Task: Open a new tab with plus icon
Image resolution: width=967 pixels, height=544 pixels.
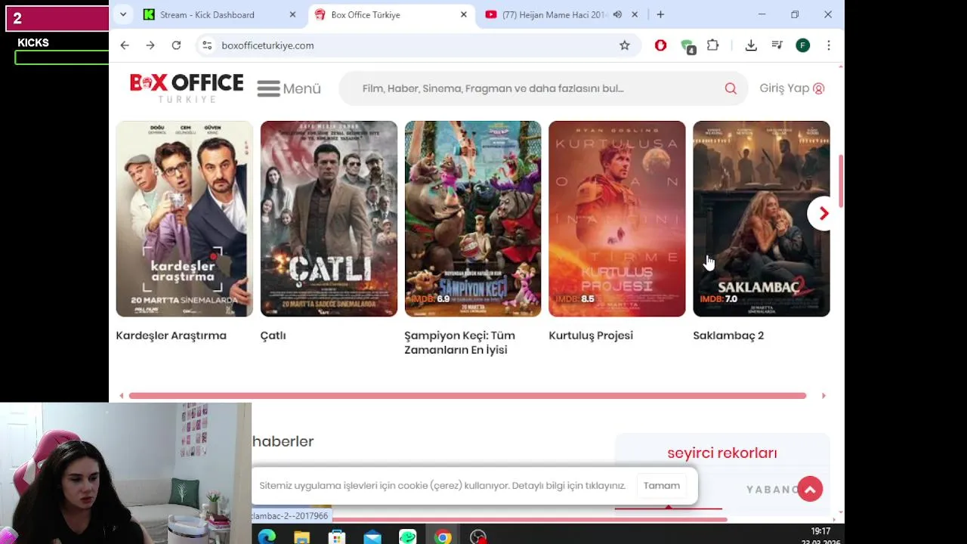Action: [x=660, y=14]
